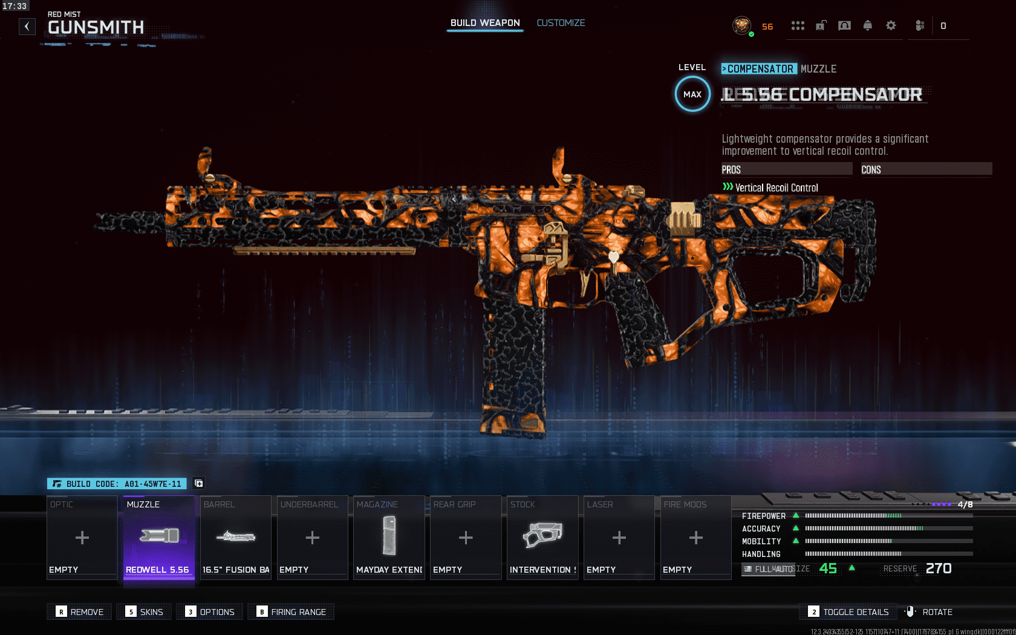The width and height of the screenshot is (1016, 635).
Task: Open the grid menu icon
Action: coord(798,25)
